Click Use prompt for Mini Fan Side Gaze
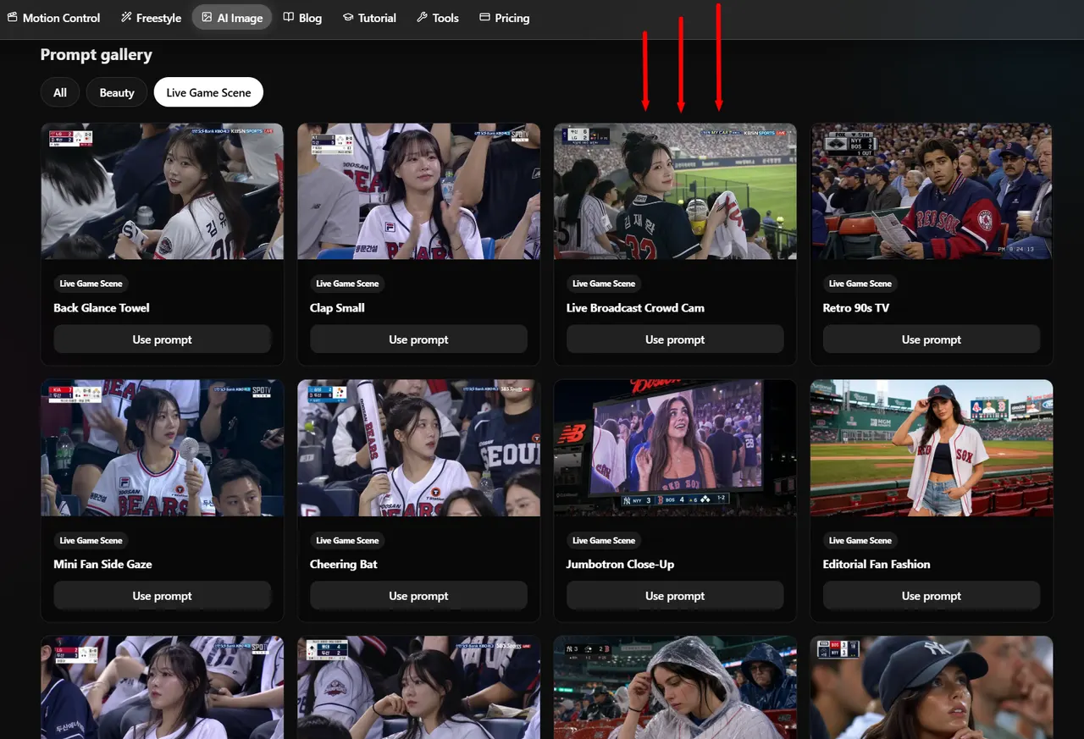Viewport: 1084px width, 739px height. 162,596
